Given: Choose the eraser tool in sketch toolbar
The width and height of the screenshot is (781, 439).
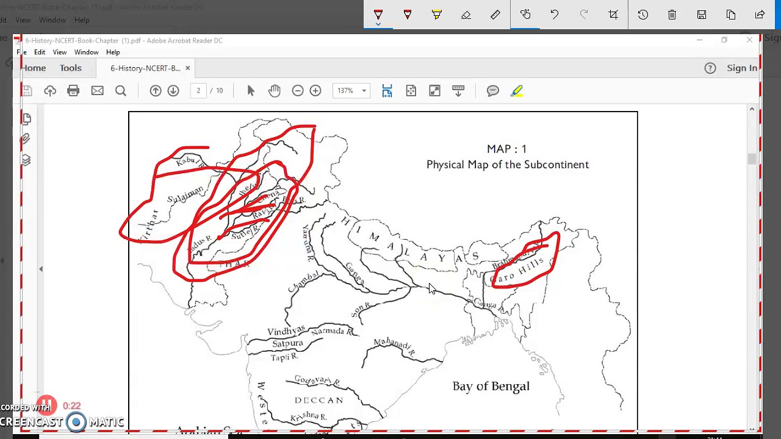Looking at the screenshot, I should coord(466,15).
